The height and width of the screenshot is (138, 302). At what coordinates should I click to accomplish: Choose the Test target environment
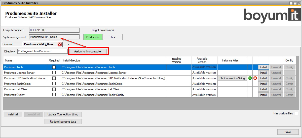click(x=113, y=37)
